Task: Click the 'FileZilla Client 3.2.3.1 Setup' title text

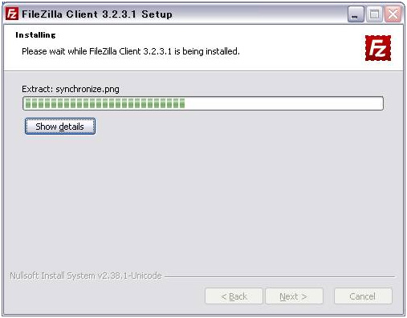Action: click(97, 14)
